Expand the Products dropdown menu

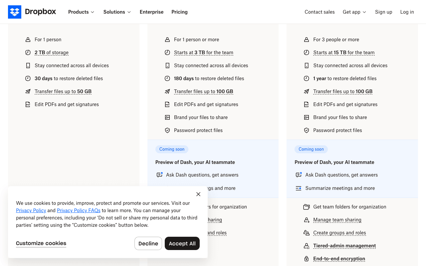81,12
